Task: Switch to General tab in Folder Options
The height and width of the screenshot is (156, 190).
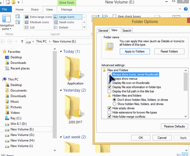Action: click(x=103, y=31)
